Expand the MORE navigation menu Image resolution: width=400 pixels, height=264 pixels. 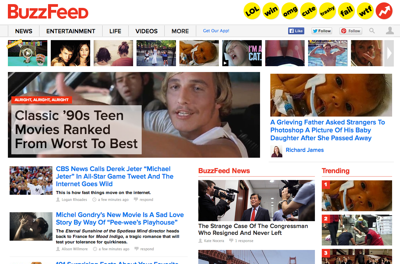pyautogui.click(x=180, y=31)
